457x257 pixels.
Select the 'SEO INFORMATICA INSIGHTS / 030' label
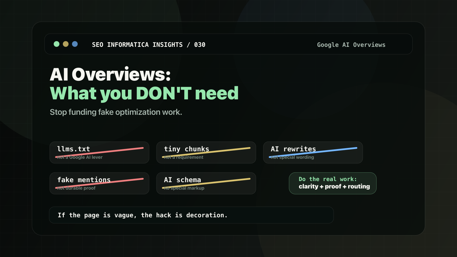pos(149,45)
